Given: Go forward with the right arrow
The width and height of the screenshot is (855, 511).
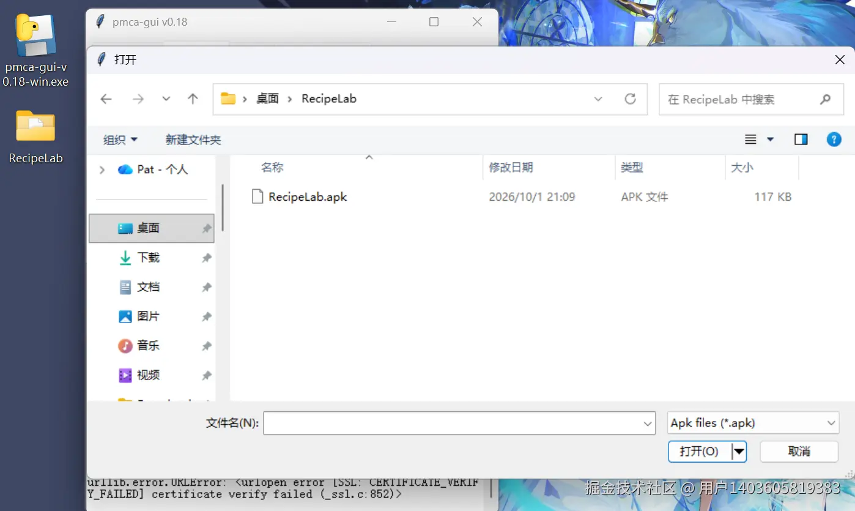Looking at the screenshot, I should tap(138, 99).
